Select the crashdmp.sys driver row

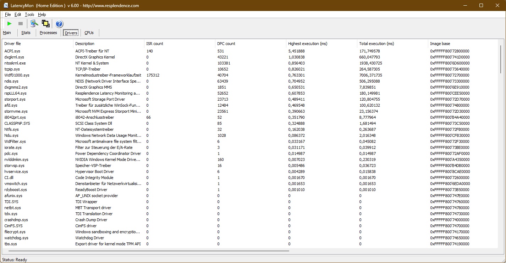250,220
